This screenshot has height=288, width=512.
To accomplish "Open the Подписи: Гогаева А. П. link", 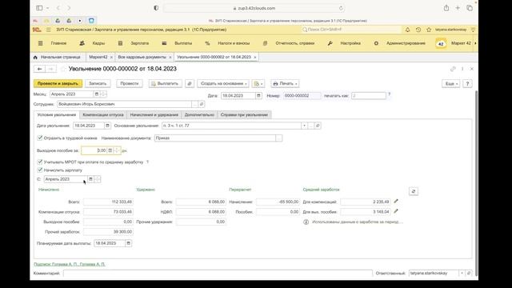I will pos(70,264).
